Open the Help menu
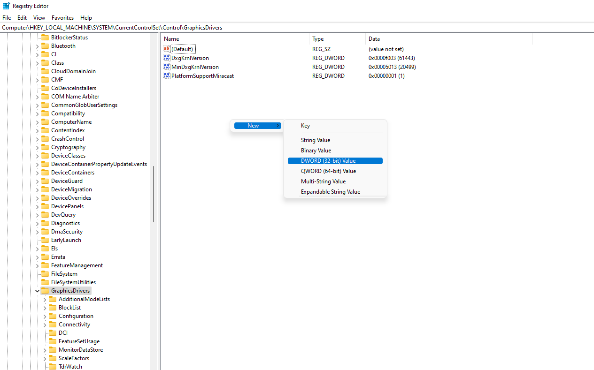Image resolution: width=594 pixels, height=370 pixels. click(86, 18)
